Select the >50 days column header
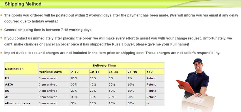This screenshot has width=241, height=112. [x=155, y=71]
